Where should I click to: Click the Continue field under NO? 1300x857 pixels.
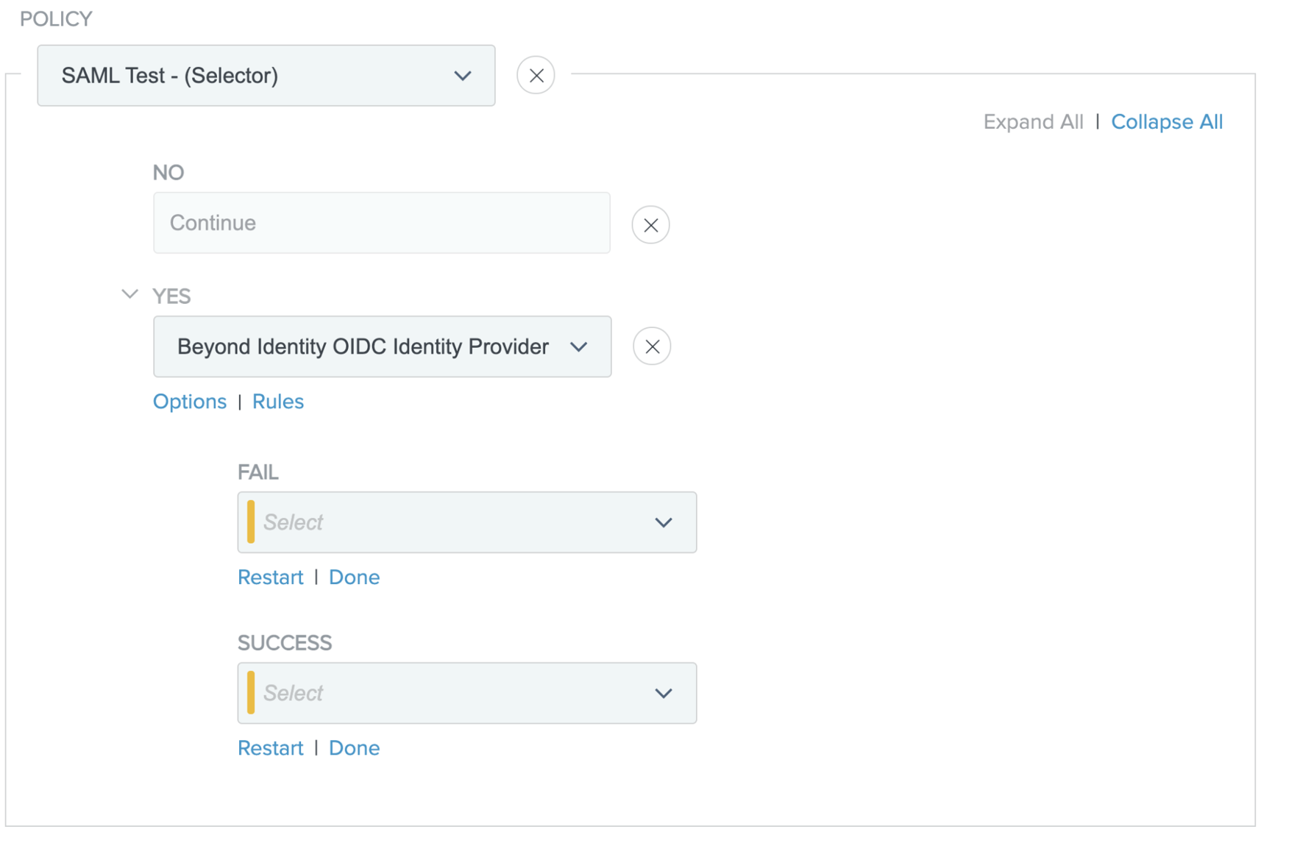381,223
